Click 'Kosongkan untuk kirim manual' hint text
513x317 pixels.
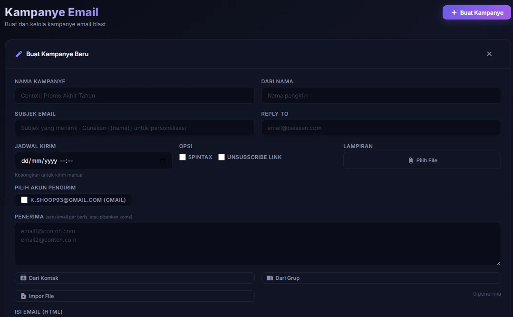[x=49, y=175]
